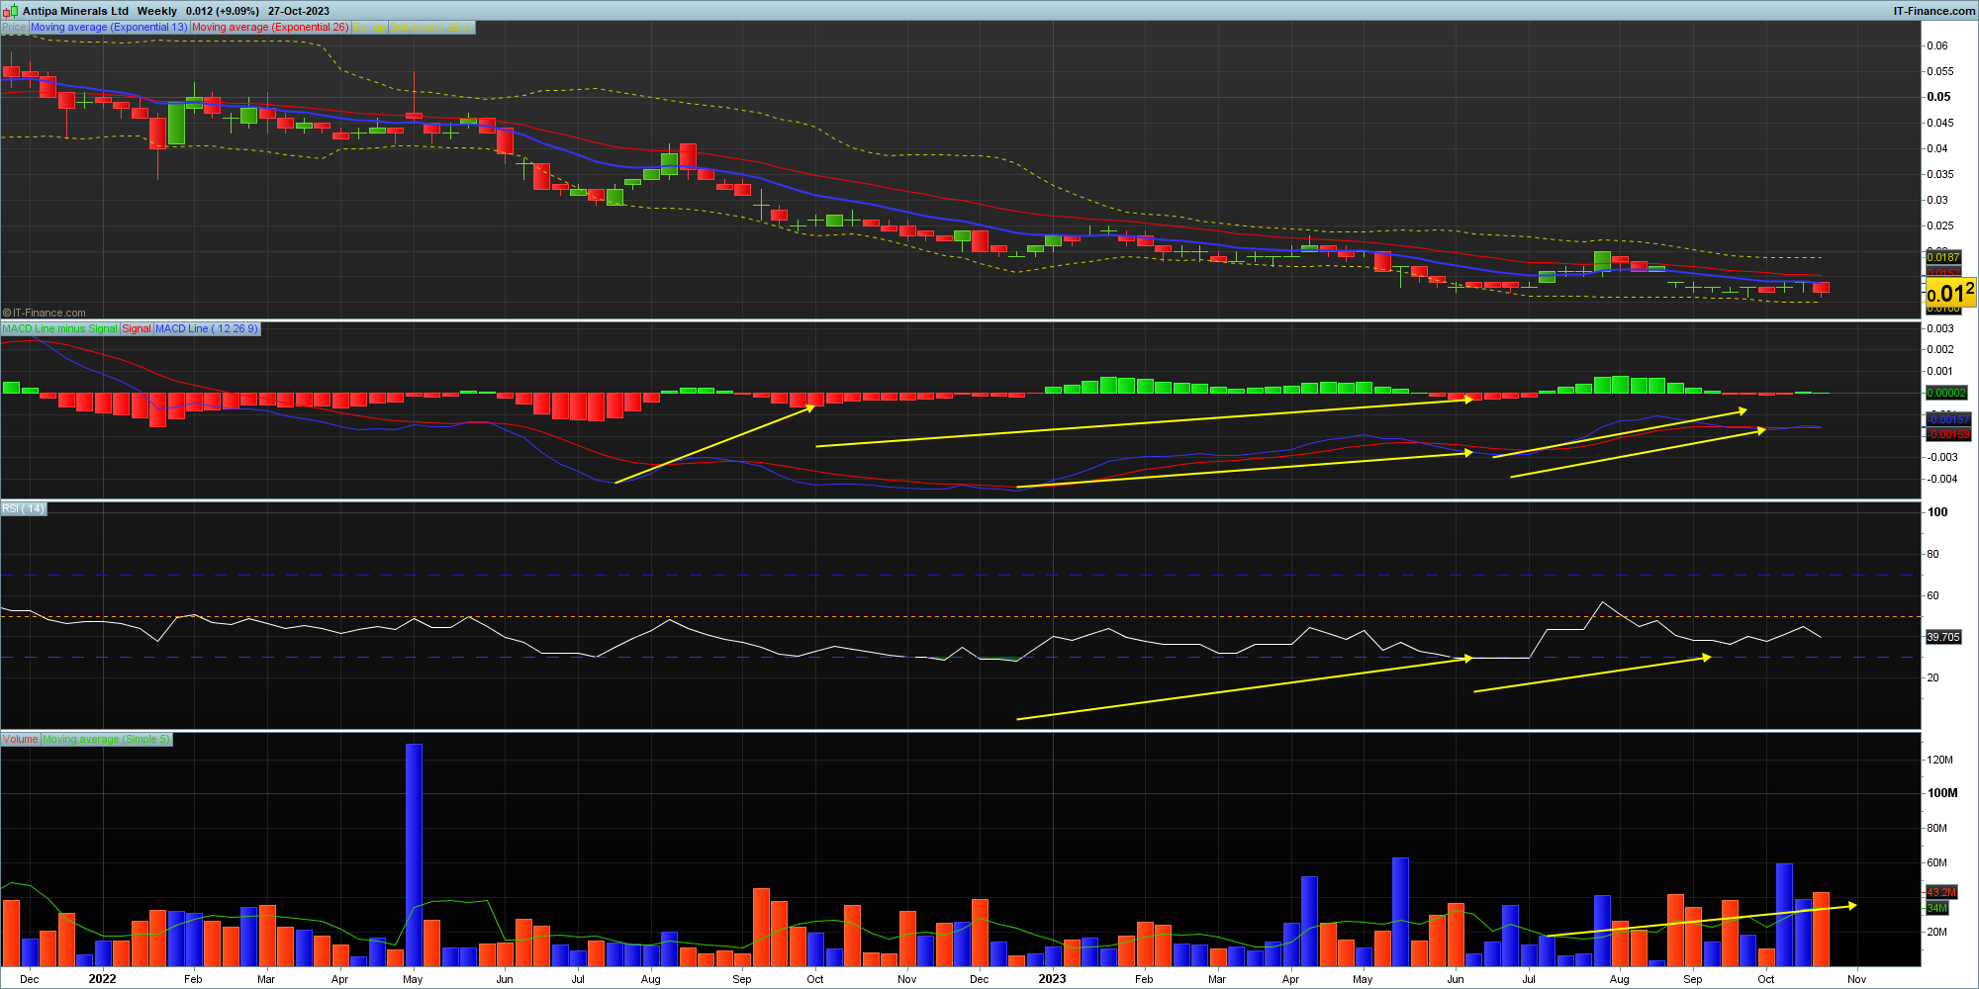Select the Antipa Minerals Ltd instrument title
1979x989 pixels.
pyautogui.click(x=75, y=11)
